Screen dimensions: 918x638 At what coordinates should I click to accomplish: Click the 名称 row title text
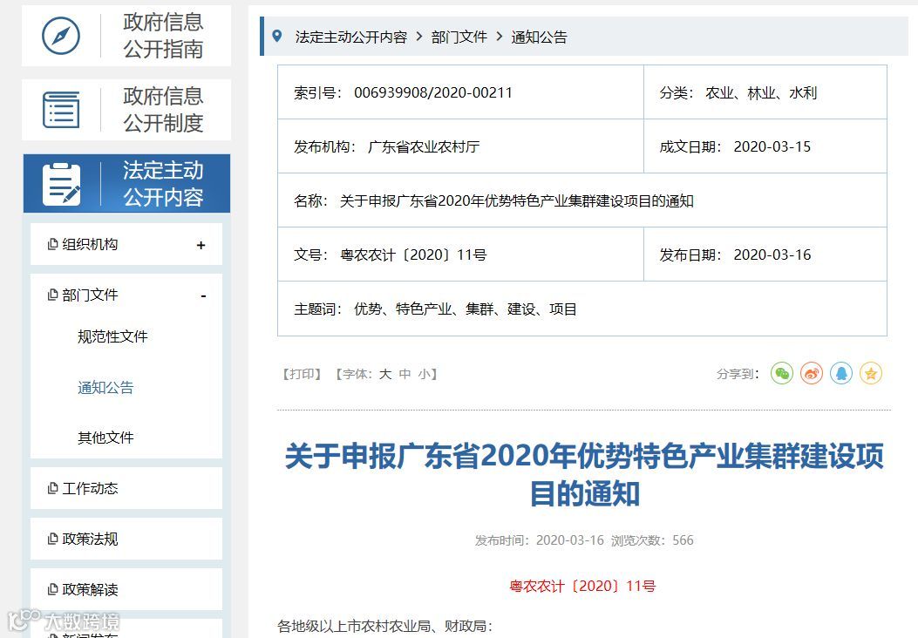516,200
